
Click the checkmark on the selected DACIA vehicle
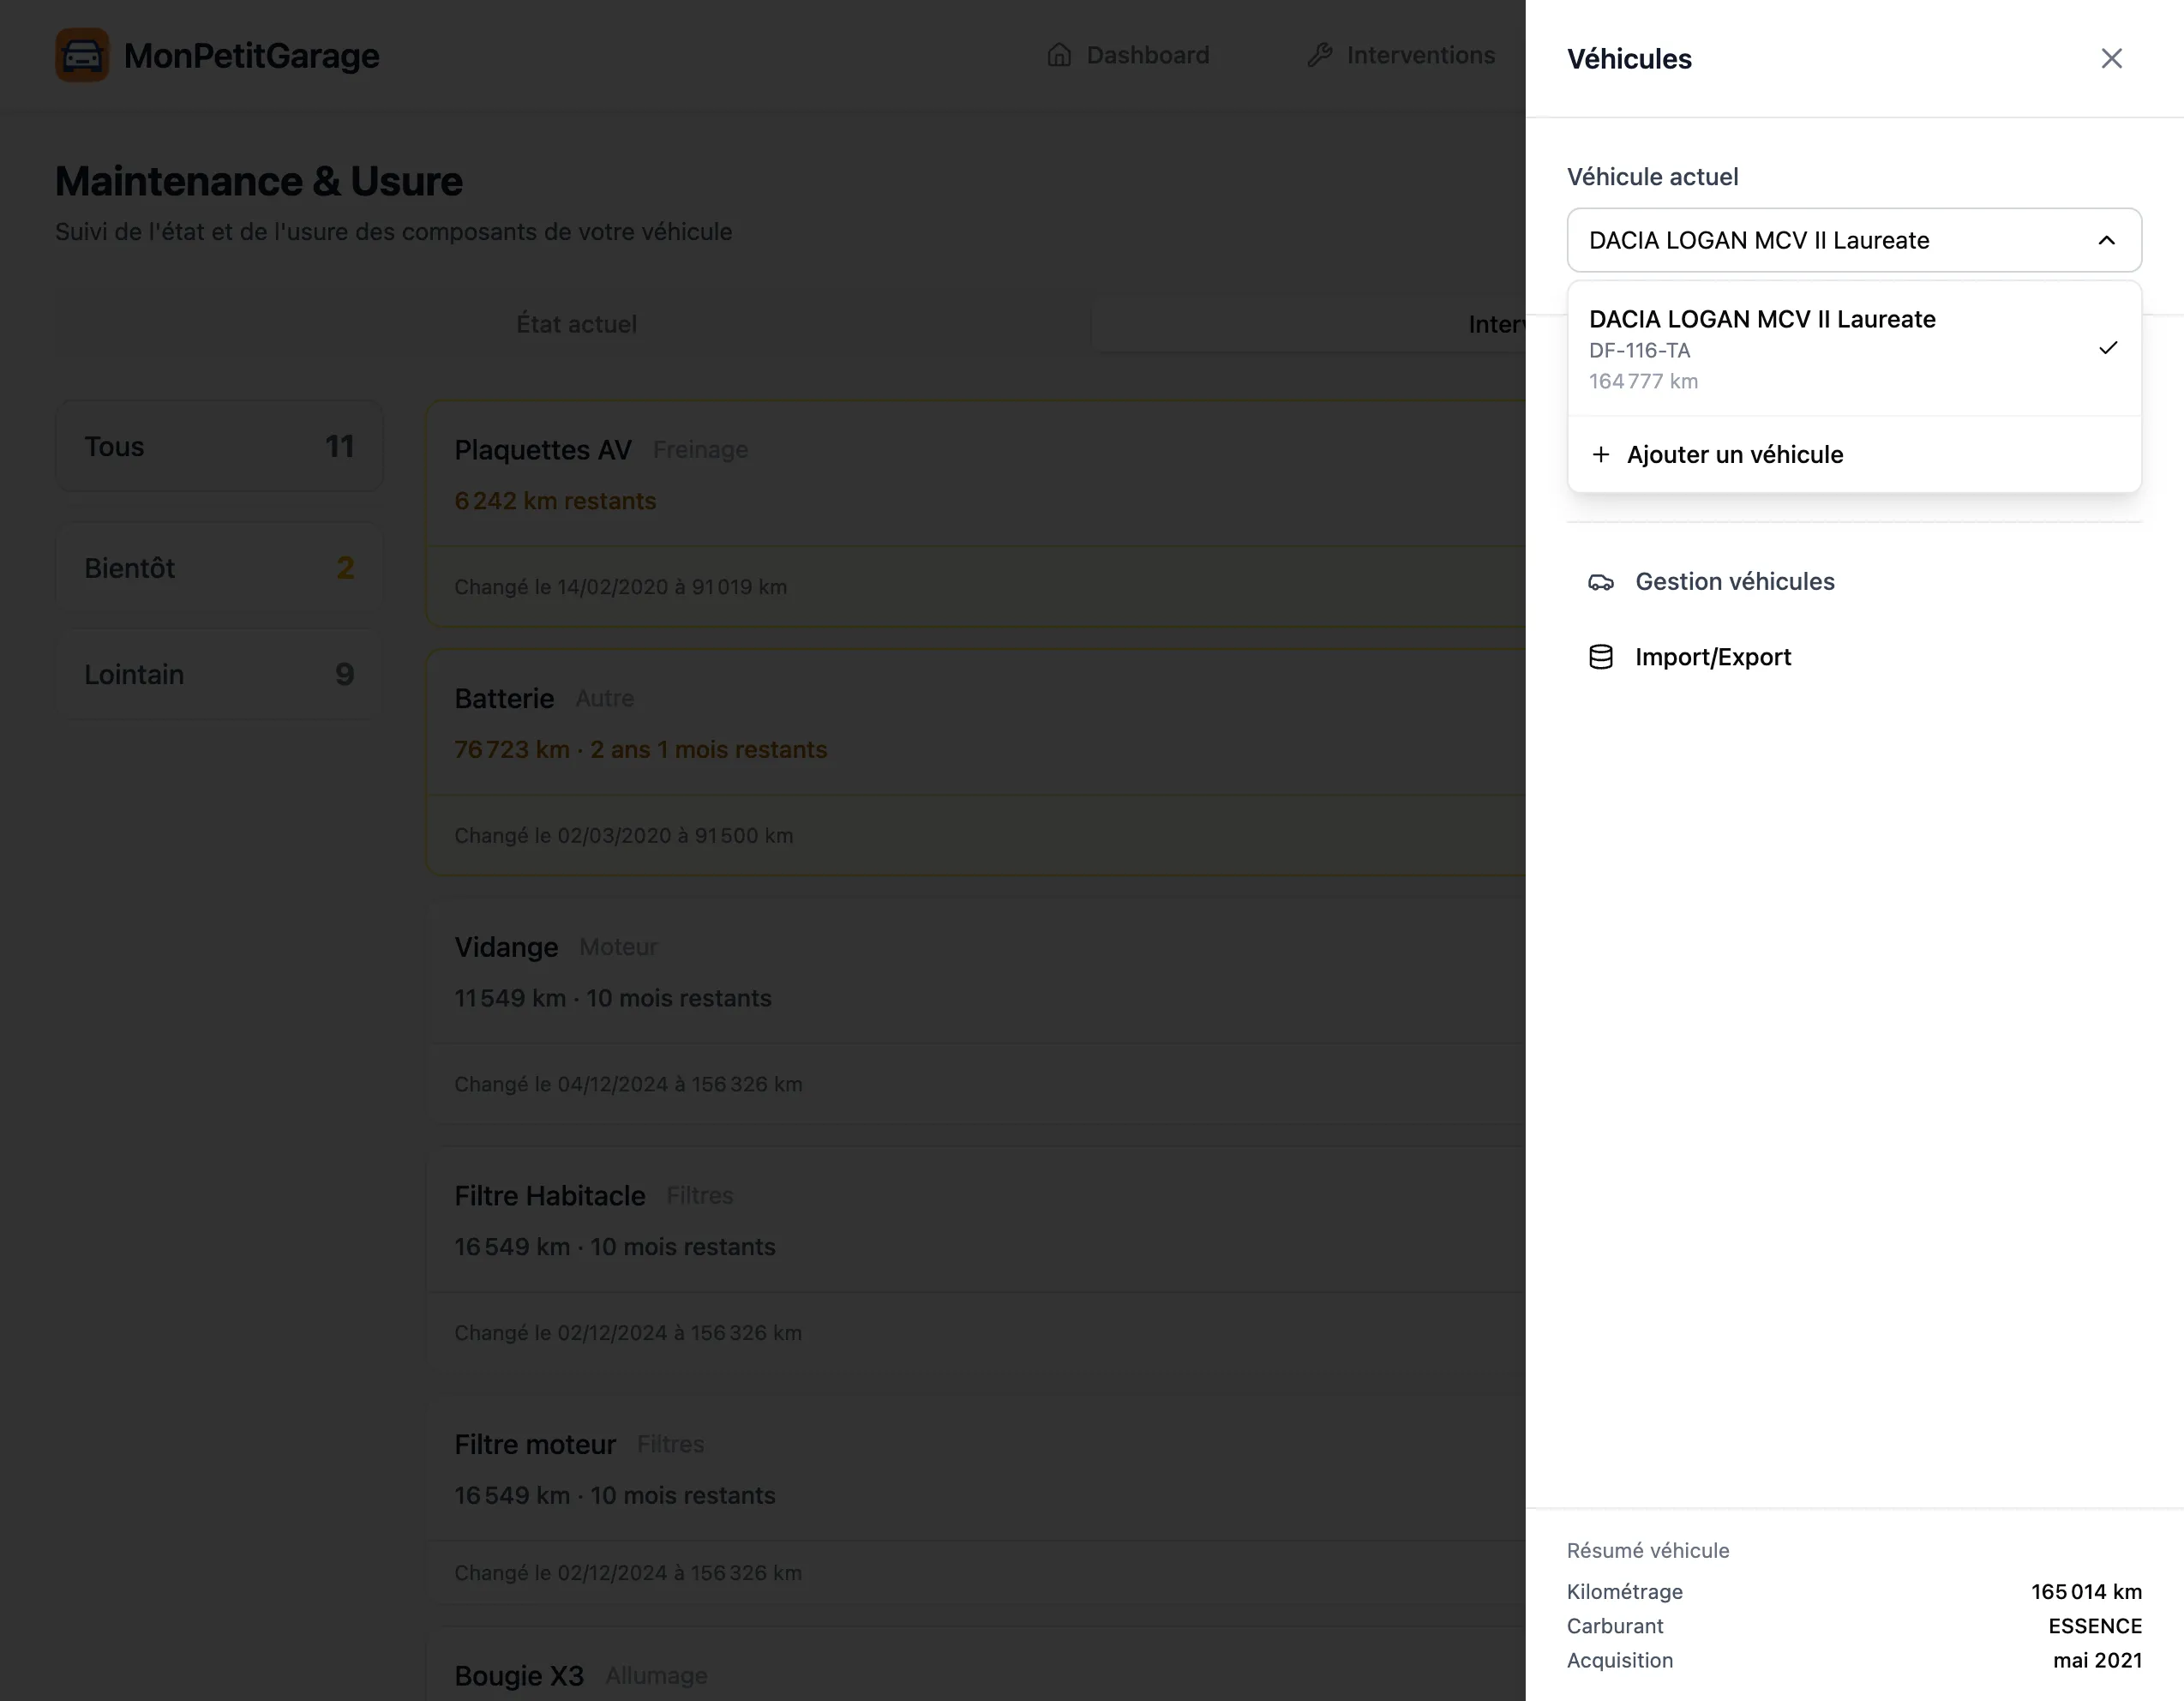coord(2108,348)
